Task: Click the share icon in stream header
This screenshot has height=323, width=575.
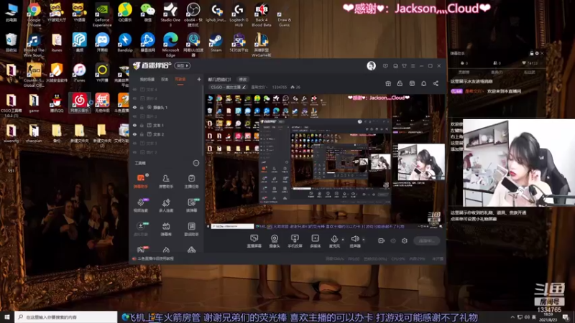Action: [436, 83]
